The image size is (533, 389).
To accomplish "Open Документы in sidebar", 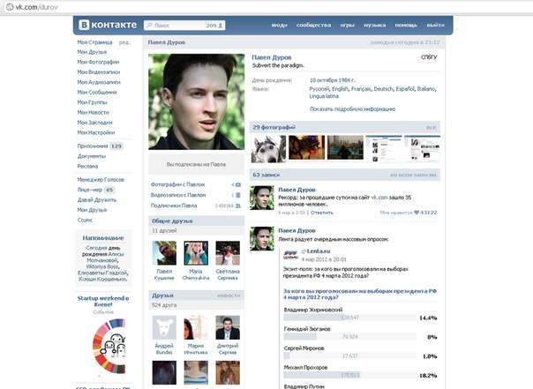I will 92,156.
